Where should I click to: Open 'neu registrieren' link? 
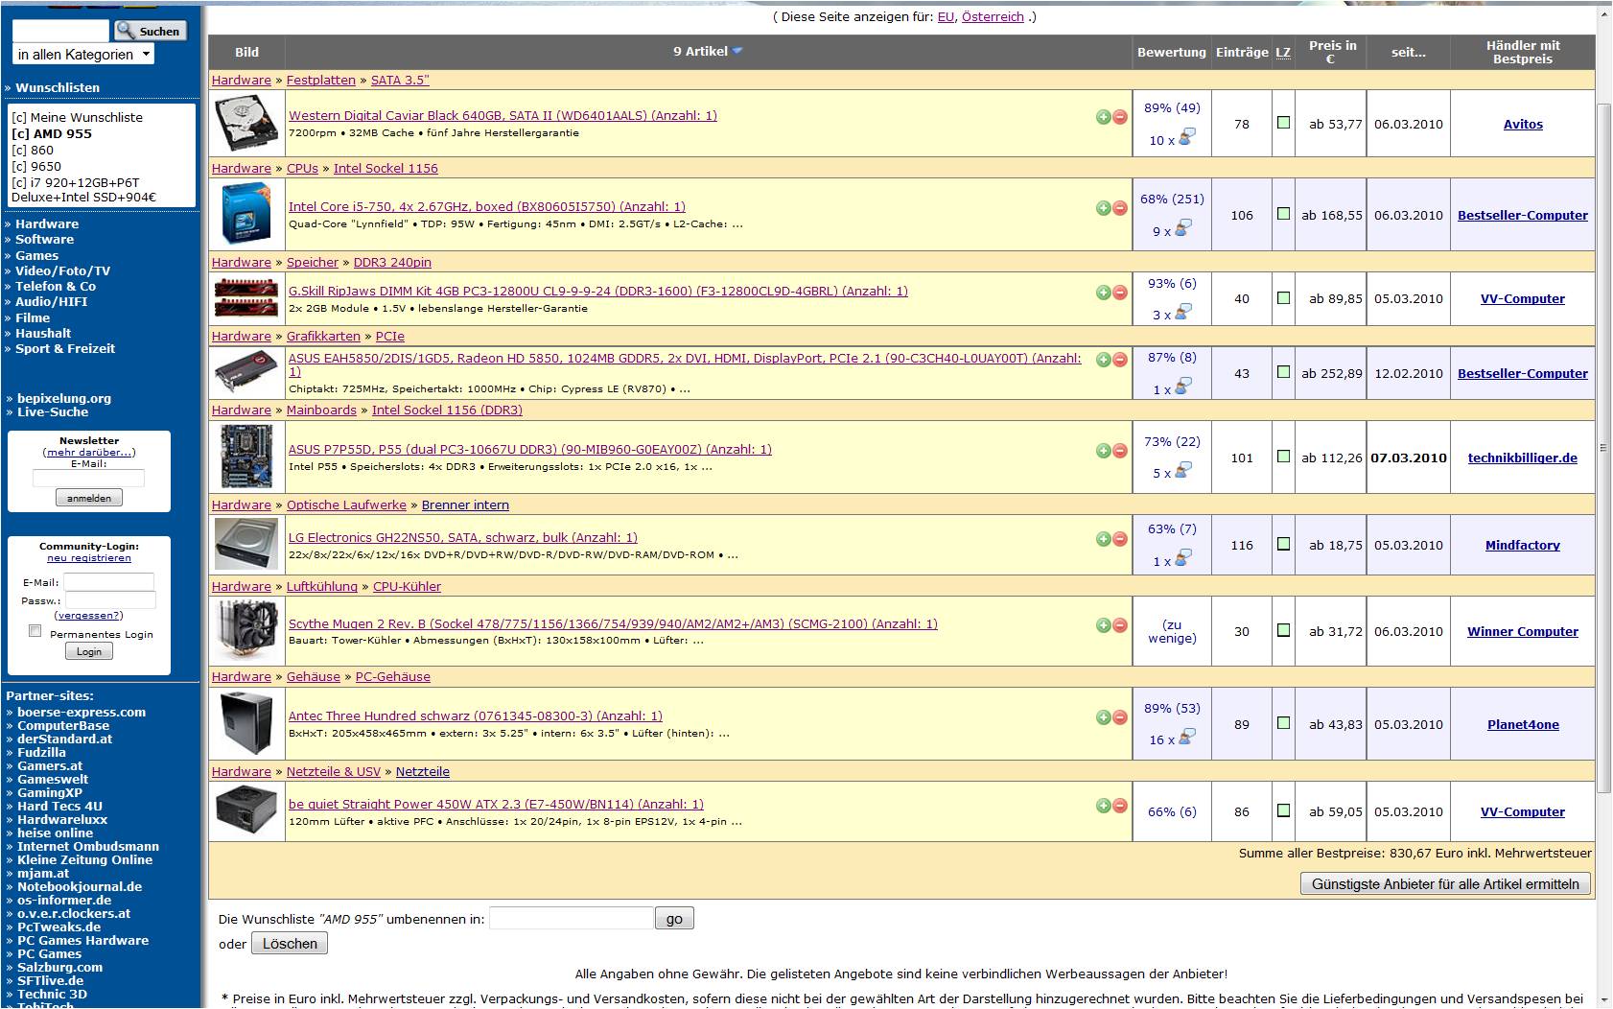tap(89, 558)
